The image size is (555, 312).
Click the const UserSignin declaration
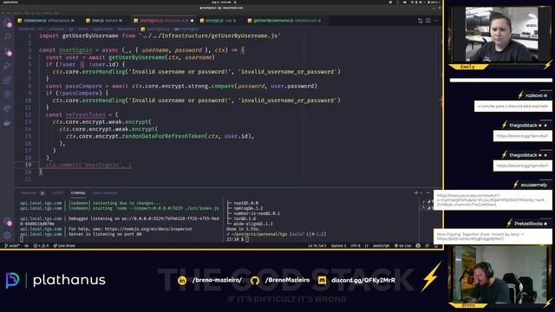pos(66,50)
